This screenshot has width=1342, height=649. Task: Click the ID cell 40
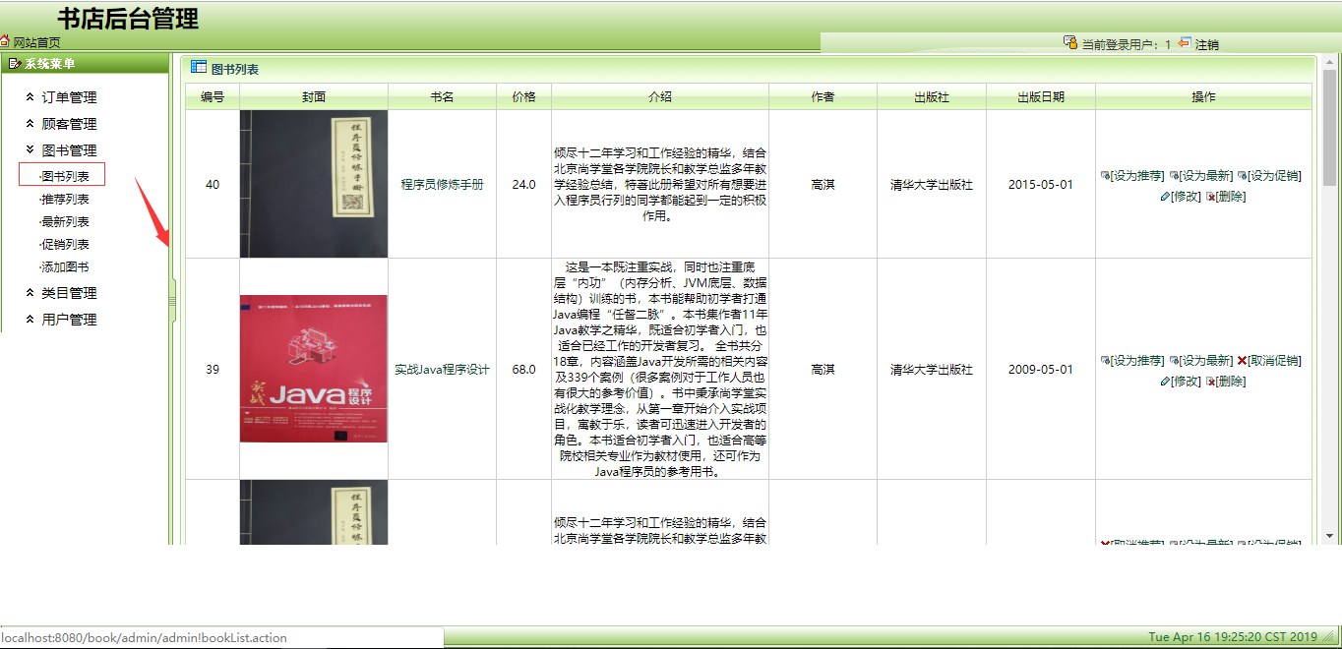click(x=213, y=184)
